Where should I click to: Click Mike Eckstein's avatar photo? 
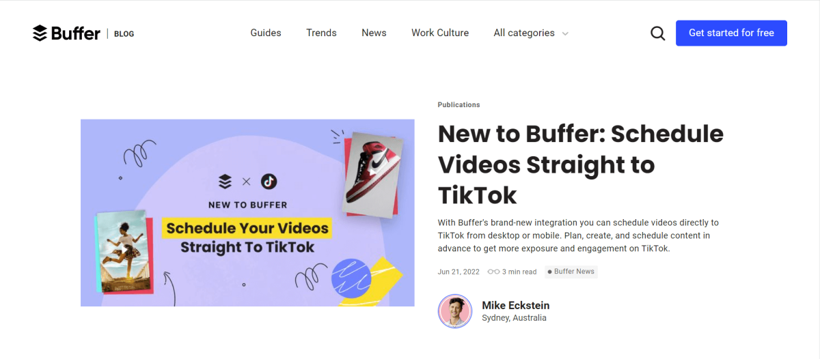pos(455,311)
